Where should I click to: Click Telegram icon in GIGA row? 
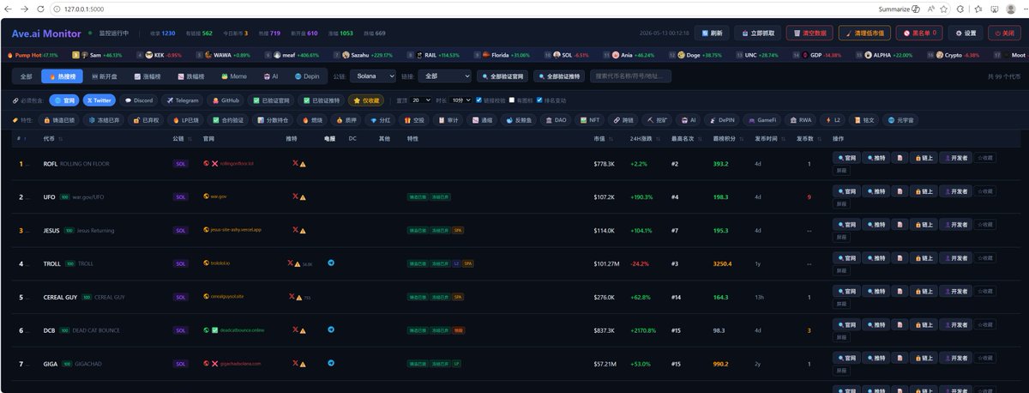(x=331, y=364)
